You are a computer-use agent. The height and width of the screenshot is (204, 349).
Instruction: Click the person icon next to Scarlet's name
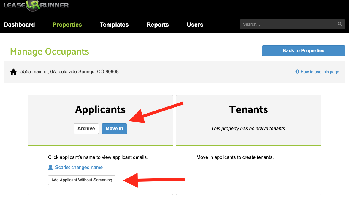[x=50, y=167]
